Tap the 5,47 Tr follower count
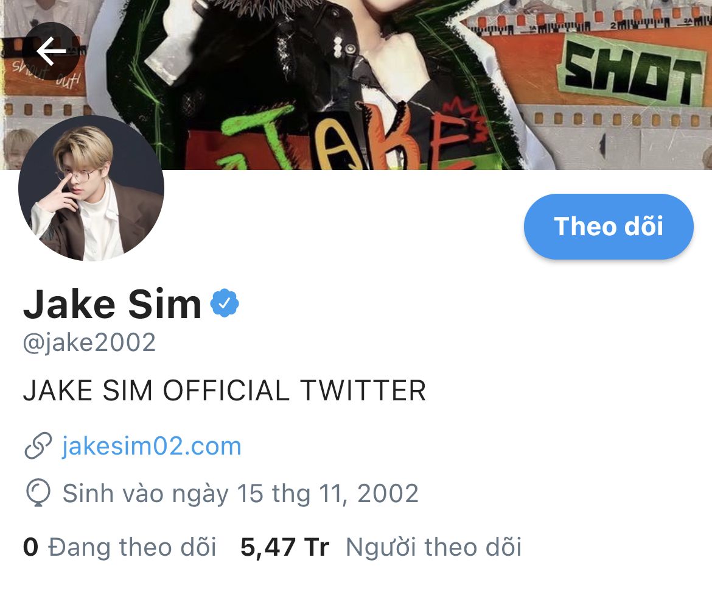 click(285, 547)
